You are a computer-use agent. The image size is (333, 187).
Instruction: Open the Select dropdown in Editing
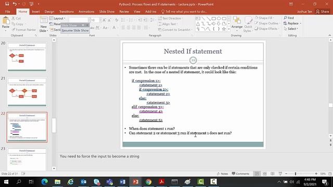click(x=291, y=29)
